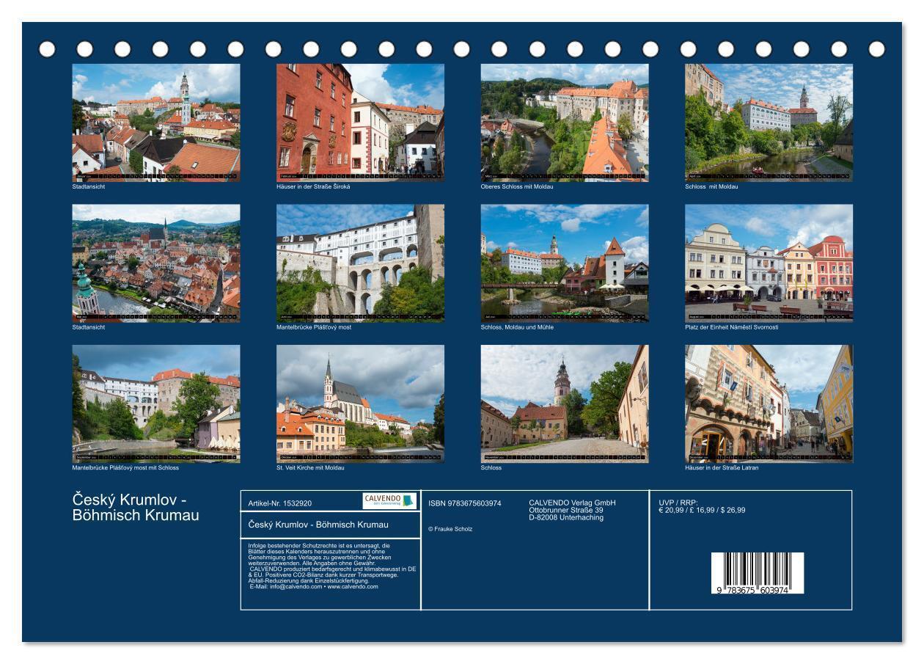The width and height of the screenshot is (924, 664).
Task: Select the 'Mantelbrücke Plášťový most mit Schloss' image
Action: pos(155,404)
